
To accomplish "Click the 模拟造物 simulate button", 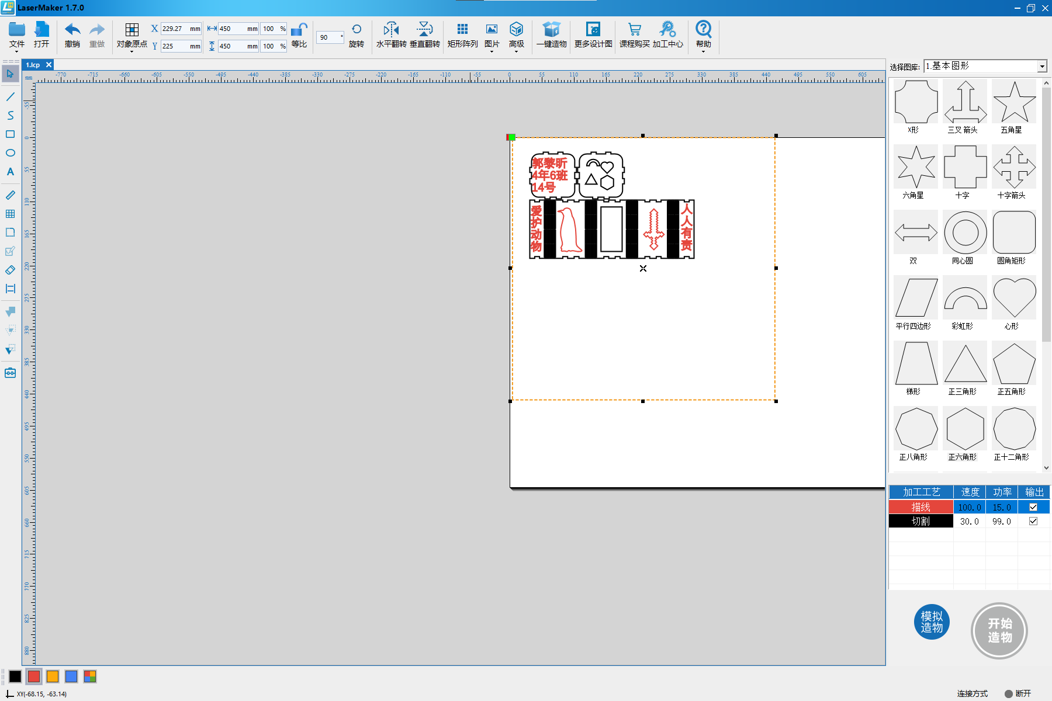I will coord(932,622).
